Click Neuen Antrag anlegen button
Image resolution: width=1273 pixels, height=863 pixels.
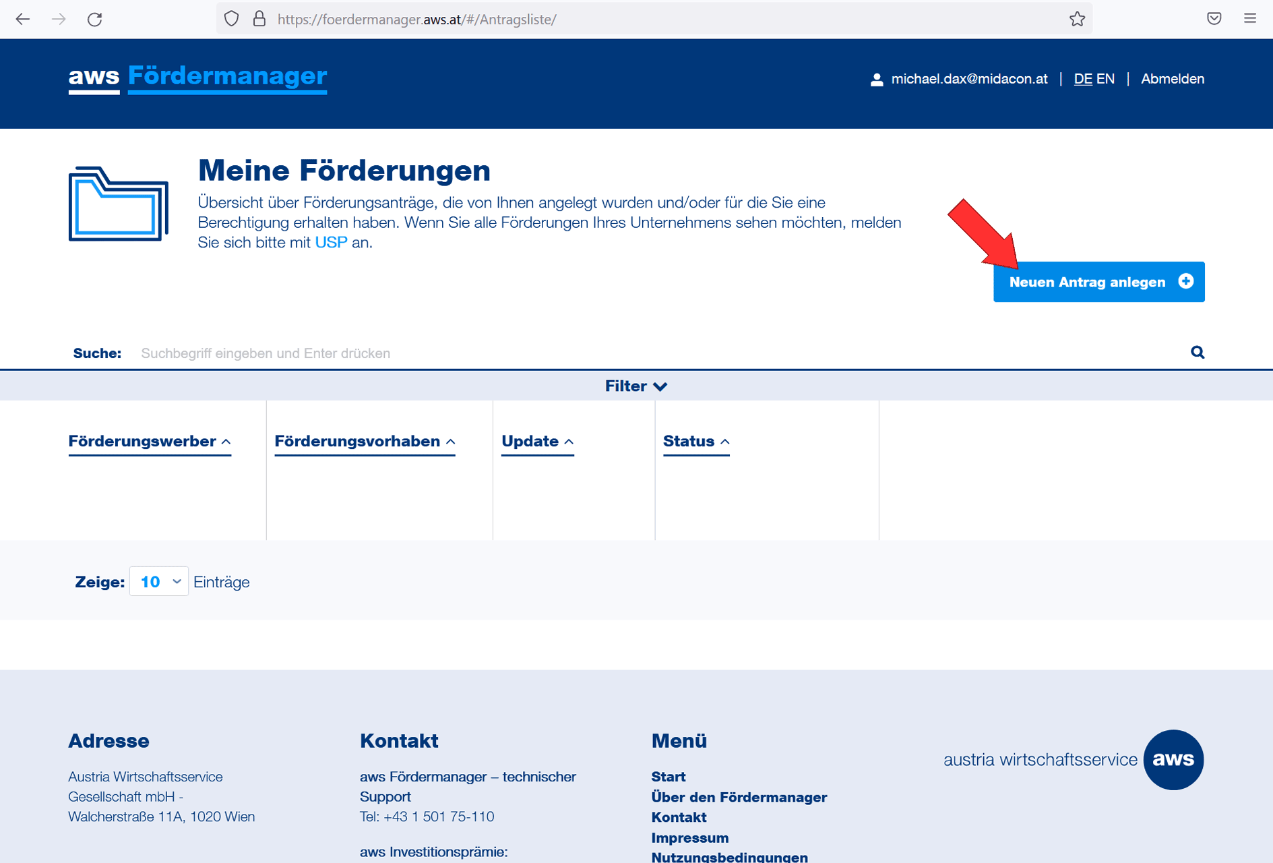point(1098,282)
